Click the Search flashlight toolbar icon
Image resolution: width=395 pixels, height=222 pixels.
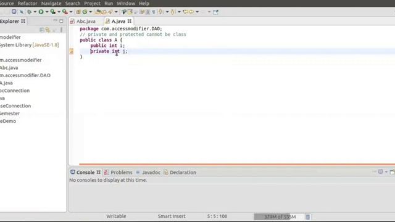click(x=110, y=12)
